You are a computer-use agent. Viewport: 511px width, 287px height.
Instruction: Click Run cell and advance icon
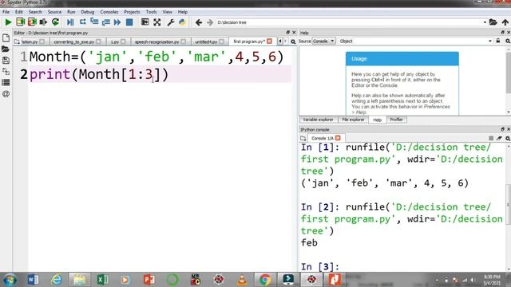click(x=32, y=22)
